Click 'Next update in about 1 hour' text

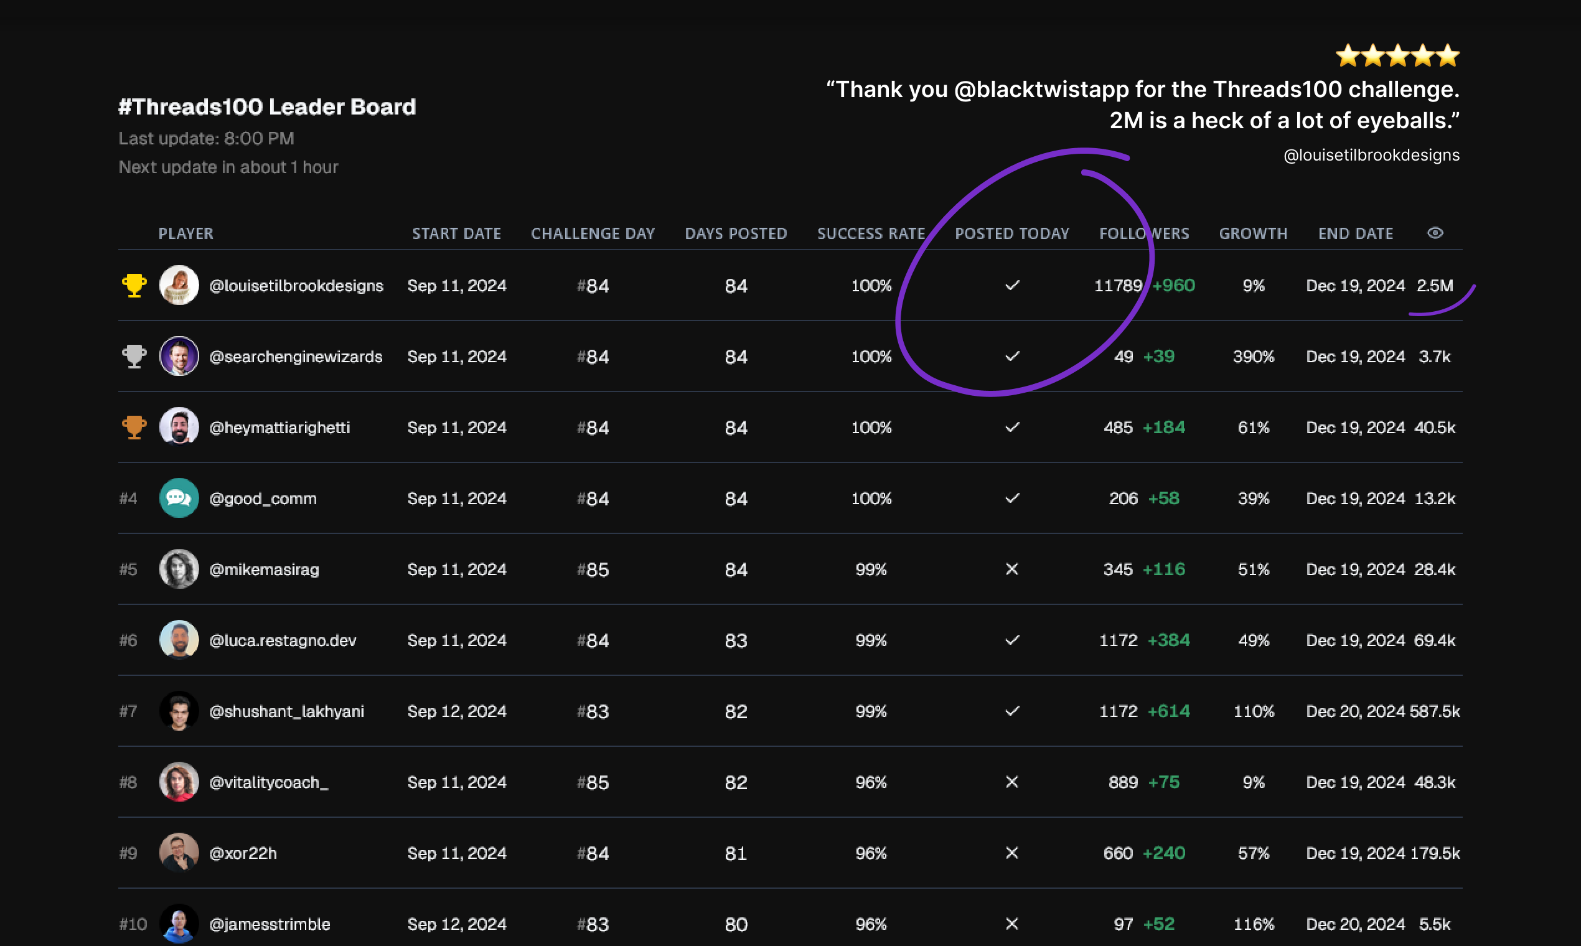228,167
